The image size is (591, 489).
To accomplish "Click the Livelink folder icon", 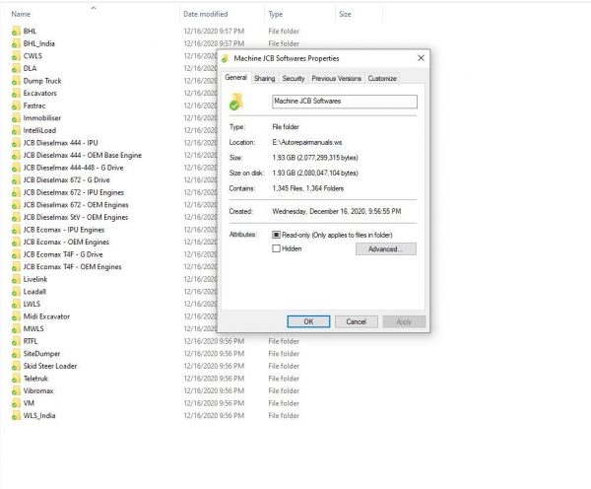I will (16, 280).
